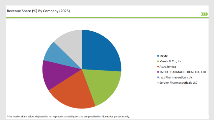214x122 pixels.
Task: Click the AstraZeneca legend color dot
Action: pos(158,67)
